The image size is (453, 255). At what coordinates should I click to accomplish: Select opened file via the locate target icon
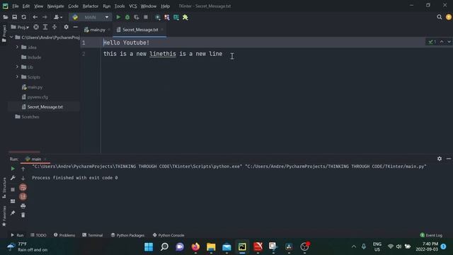pyautogui.click(x=36, y=27)
